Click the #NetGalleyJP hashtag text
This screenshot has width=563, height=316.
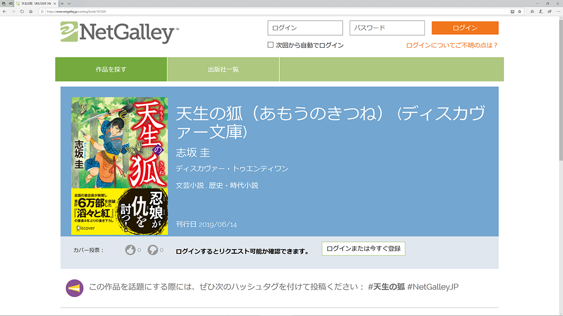[x=433, y=287]
